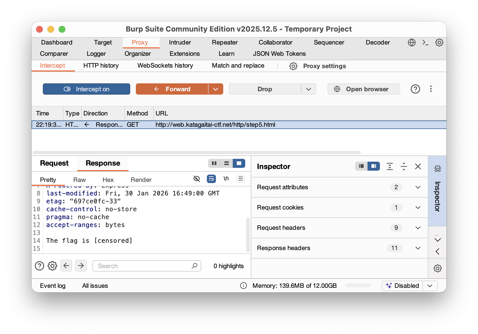Select the Hex view tab
The image size is (478, 334).
click(x=108, y=180)
